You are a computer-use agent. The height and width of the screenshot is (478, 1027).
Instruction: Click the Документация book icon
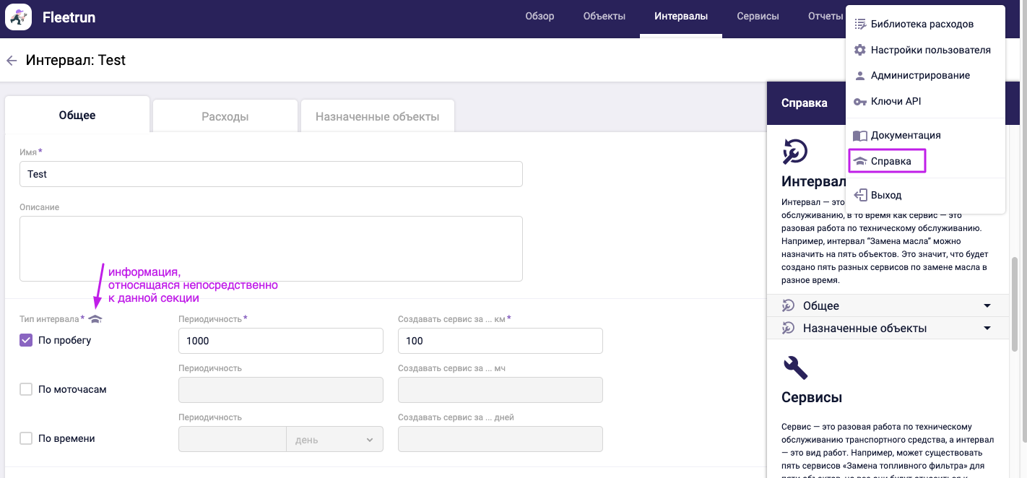(859, 136)
